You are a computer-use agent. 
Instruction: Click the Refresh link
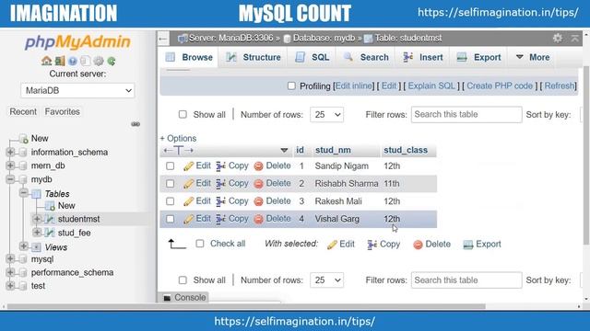pyautogui.click(x=560, y=86)
